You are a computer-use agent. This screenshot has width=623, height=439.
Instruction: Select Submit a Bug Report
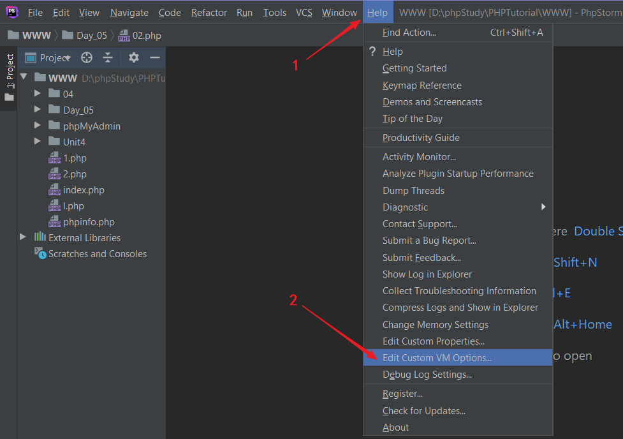tap(458, 241)
